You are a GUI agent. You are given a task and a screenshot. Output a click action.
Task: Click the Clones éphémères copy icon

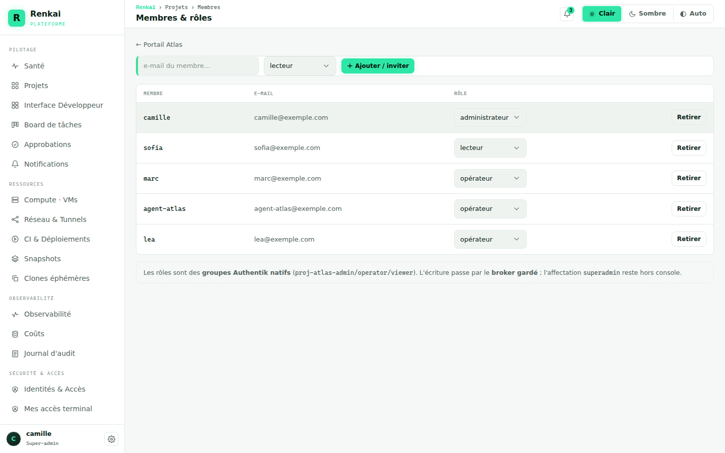(15, 278)
